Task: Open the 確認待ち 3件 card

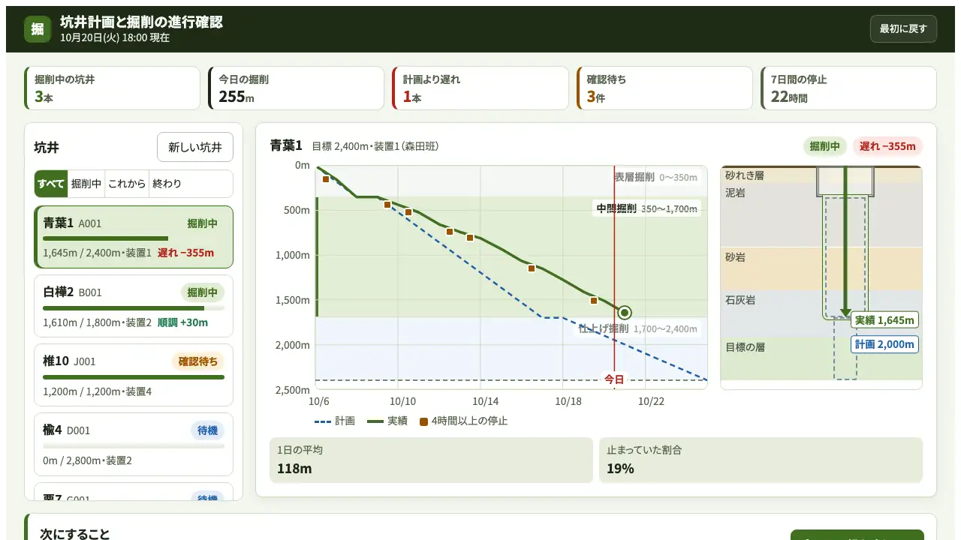Action: click(x=664, y=88)
